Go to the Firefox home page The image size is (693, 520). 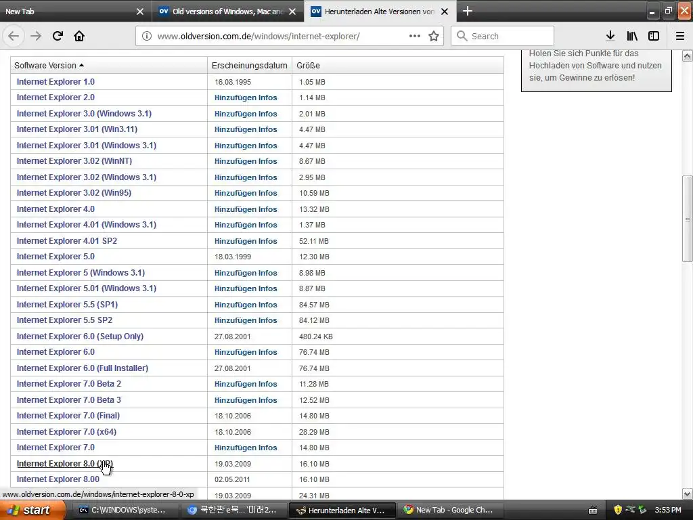[79, 36]
